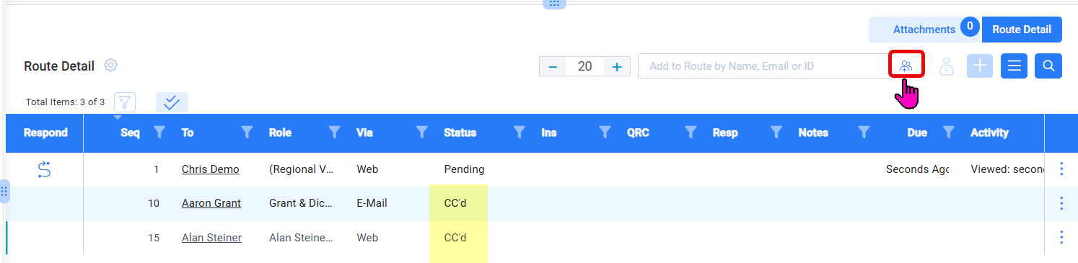The image size is (1078, 263).
Task: Open the Status column filter
Action: pos(518,132)
